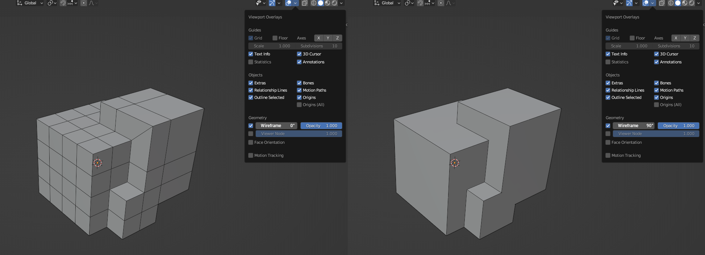Image resolution: width=705 pixels, height=255 pixels.
Task: Click the Subdivisions field in right panel
Action: point(676,46)
